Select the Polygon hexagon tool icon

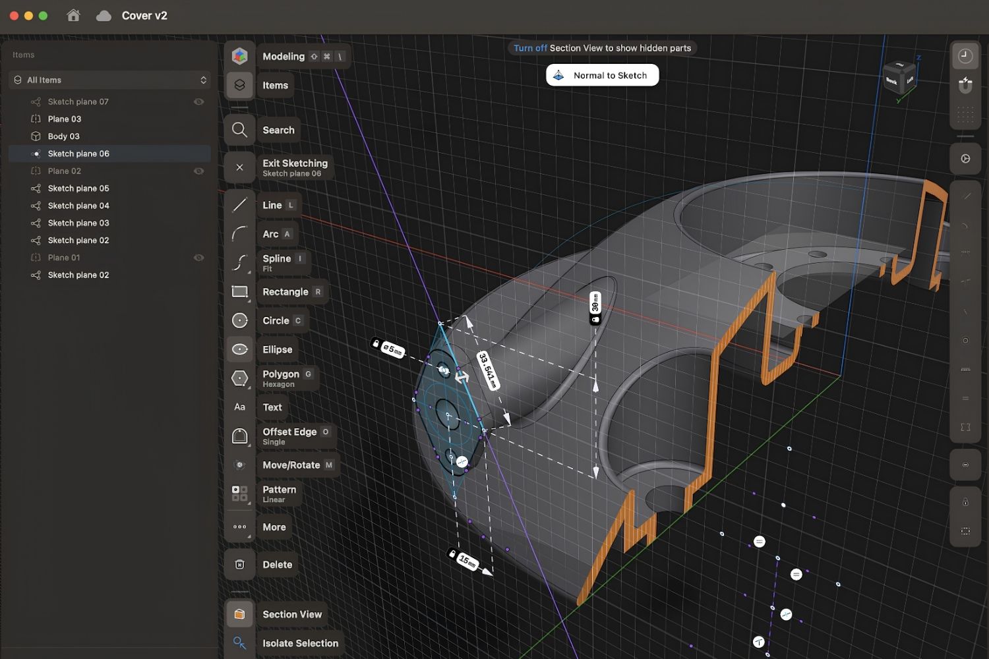coord(239,378)
